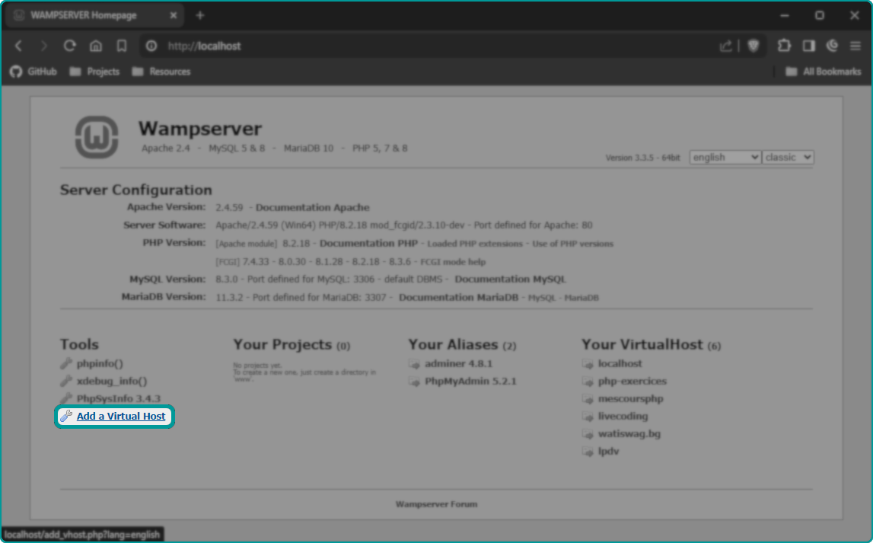
Task: Click folder icon beside watiswag.bg
Action: 588,434
